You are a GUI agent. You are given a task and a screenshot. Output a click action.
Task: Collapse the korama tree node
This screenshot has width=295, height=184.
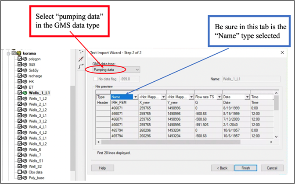(8, 54)
